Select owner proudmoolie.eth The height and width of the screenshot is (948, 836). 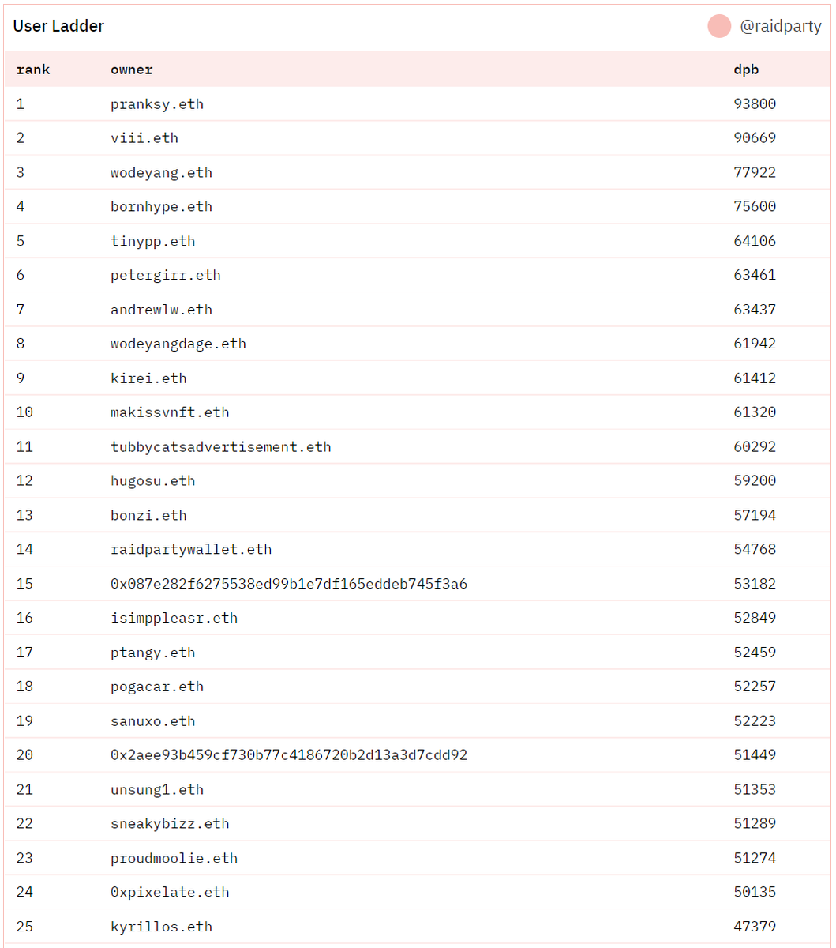click(174, 858)
